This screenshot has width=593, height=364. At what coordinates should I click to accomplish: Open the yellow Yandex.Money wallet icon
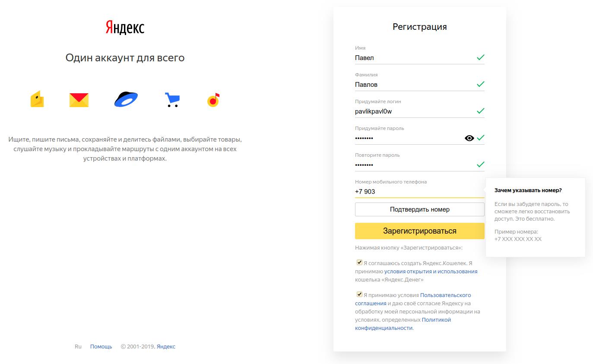pyautogui.click(x=37, y=99)
